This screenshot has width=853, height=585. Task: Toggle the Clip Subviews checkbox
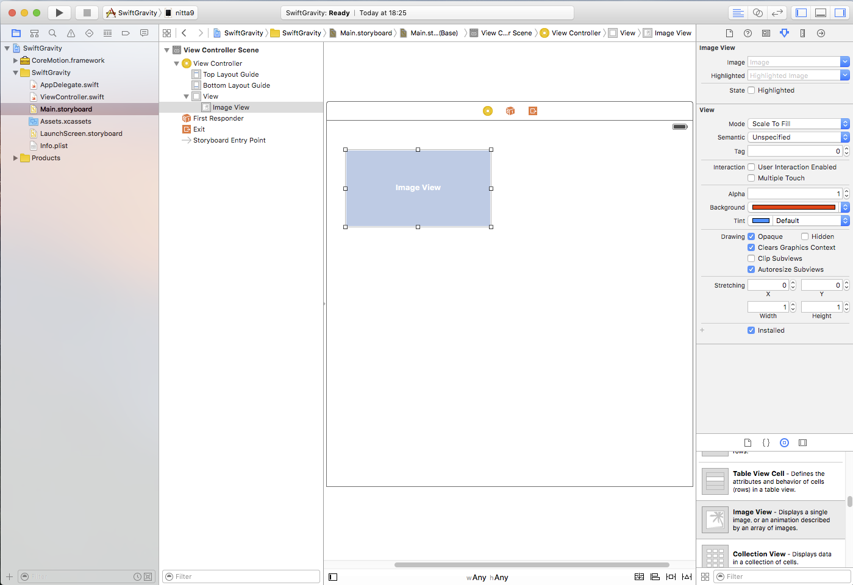[x=751, y=258]
